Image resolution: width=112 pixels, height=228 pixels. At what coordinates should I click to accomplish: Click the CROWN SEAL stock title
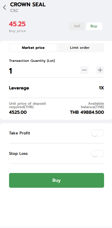coord(28,5)
